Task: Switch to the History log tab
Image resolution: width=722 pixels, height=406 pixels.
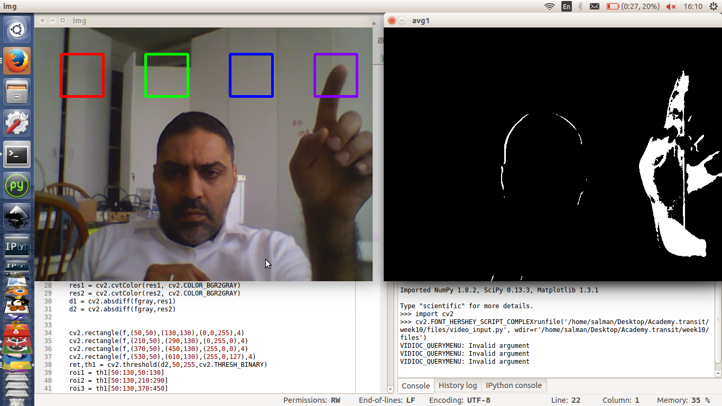Action: 458,385
